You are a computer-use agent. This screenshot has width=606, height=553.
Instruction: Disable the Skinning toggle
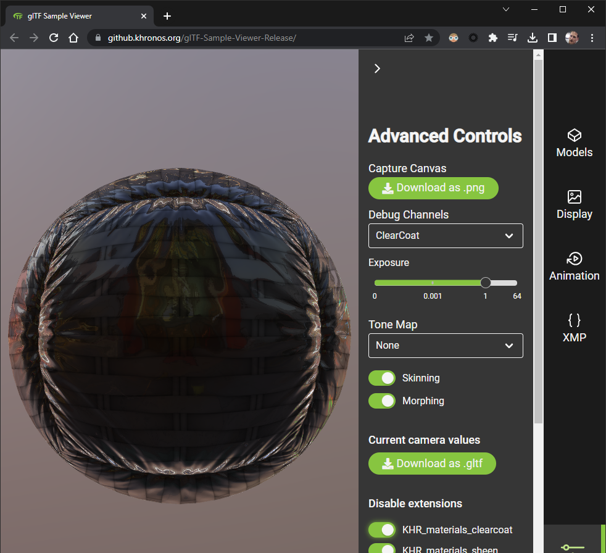point(381,378)
